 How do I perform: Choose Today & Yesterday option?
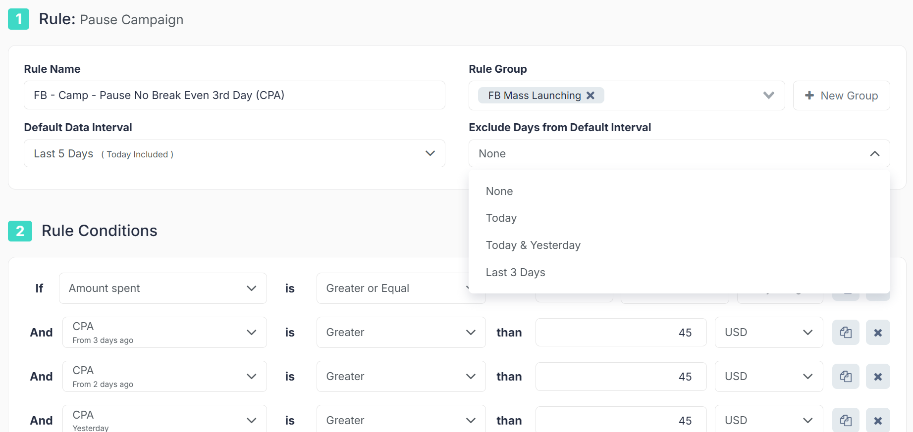point(679,245)
